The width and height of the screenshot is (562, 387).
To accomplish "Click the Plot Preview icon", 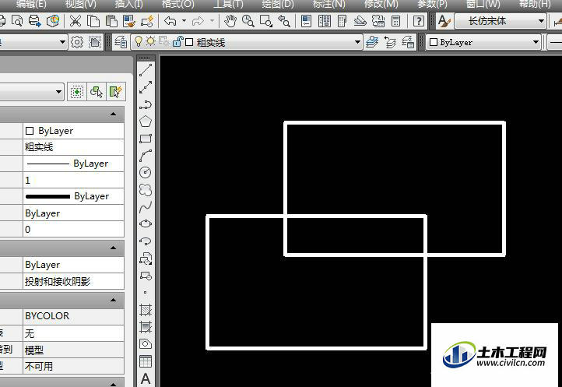I will (x=17, y=21).
